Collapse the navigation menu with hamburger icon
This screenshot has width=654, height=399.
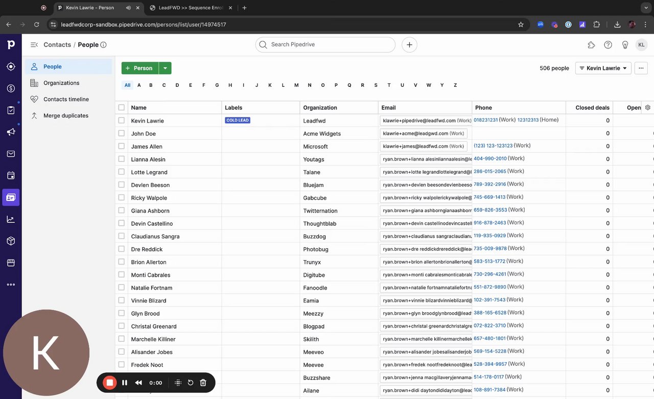pos(34,45)
